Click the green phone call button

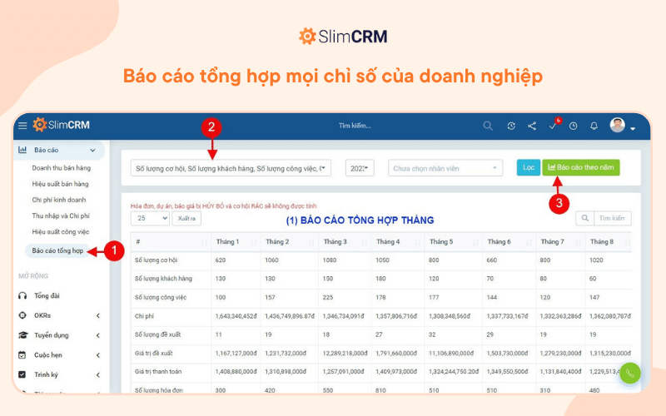pos(629,374)
